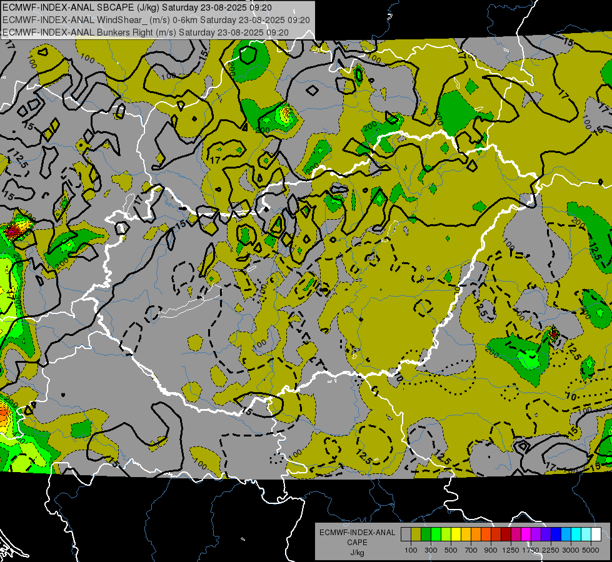Click the 3000 tick label under legend
The image size is (612, 562).
coord(571,550)
